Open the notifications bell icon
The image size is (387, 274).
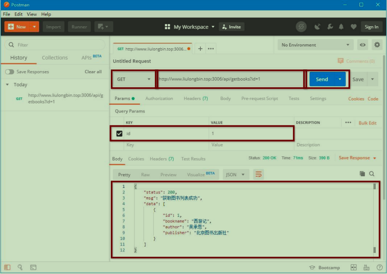coord(341,27)
